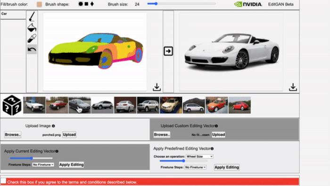Check the terms and conditions agreement box
The width and height of the screenshot is (330, 186).
tap(3, 181)
